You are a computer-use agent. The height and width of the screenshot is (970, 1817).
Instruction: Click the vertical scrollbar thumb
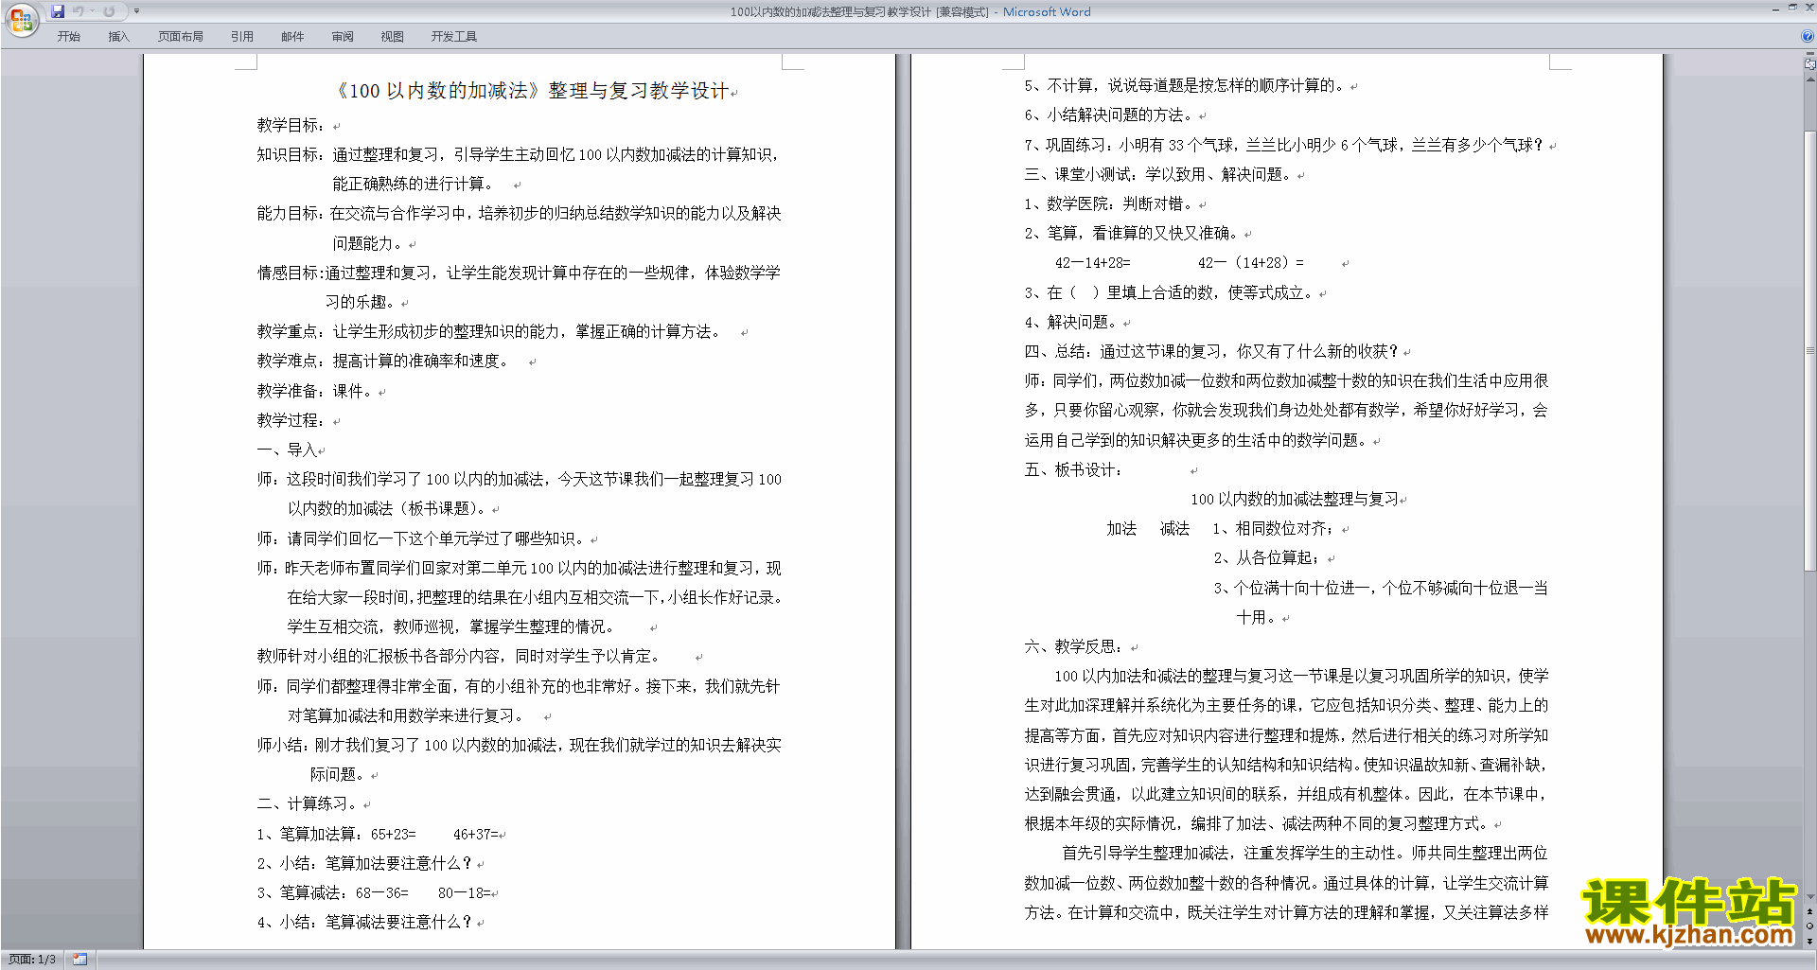coord(1810,350)
